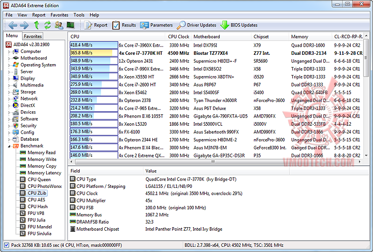Image resolution: width=373 pixels, height=252 pixels.
Task: Expand the Motherboard tree node
Action: (x=9, y=58)
